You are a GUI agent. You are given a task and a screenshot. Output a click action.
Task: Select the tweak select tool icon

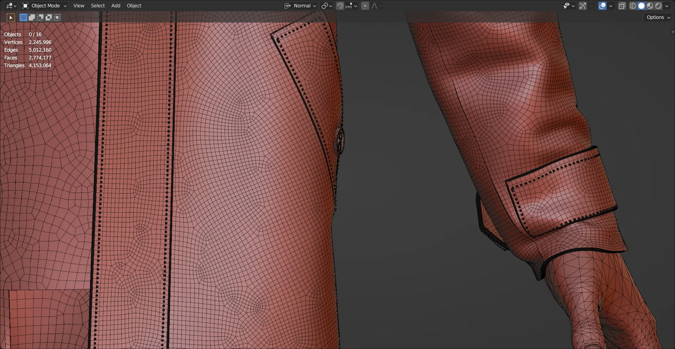click(x=11, y=17)
